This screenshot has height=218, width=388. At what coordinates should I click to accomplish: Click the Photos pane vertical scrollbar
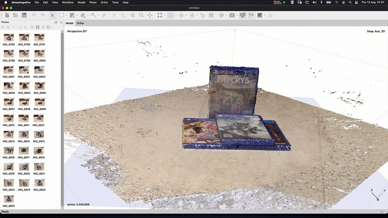[x=62, y=120]
